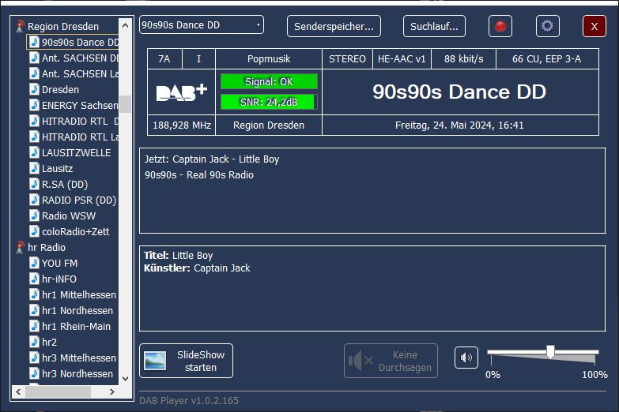Click the hr Radio ensemble antenna icon
This screenshot has width=619, height=412.
[21, 248]
